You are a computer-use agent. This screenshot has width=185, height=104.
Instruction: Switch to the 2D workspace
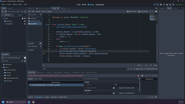[x=79, y=5]
